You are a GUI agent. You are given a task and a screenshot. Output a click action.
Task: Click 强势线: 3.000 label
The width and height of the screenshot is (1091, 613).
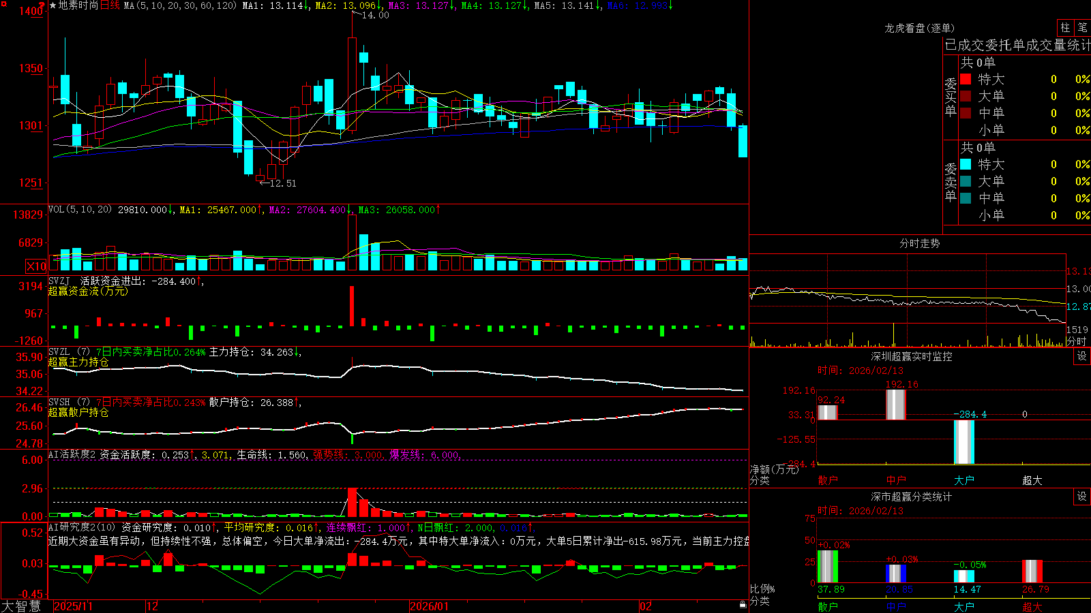click(348, 454)
